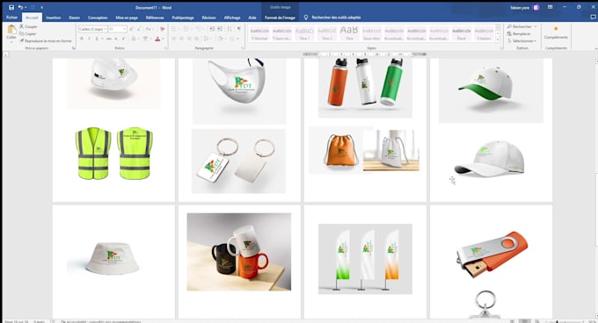Select the stacked coffee mugs image
Image resolution: width=598 pixels, height=323 pixels.
[x=238, y=252]
